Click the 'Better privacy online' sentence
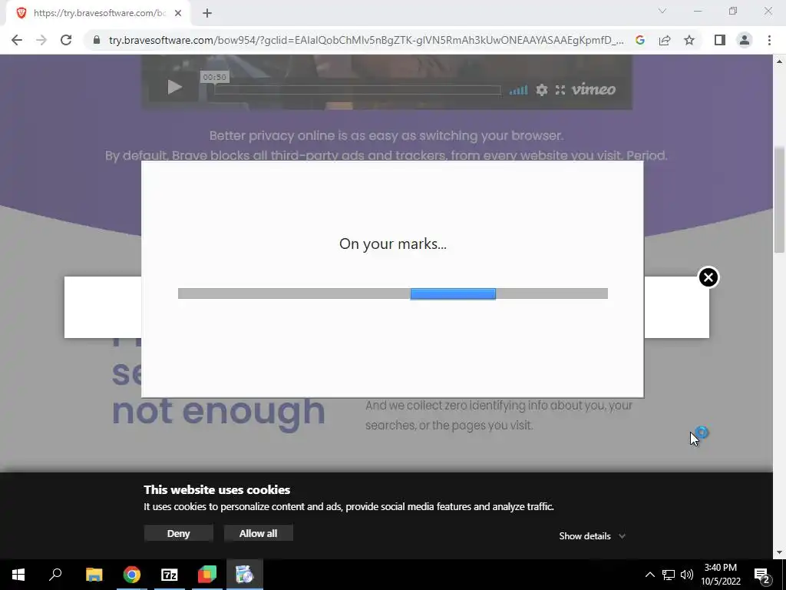786x590 pixels. tap(386, 135)
